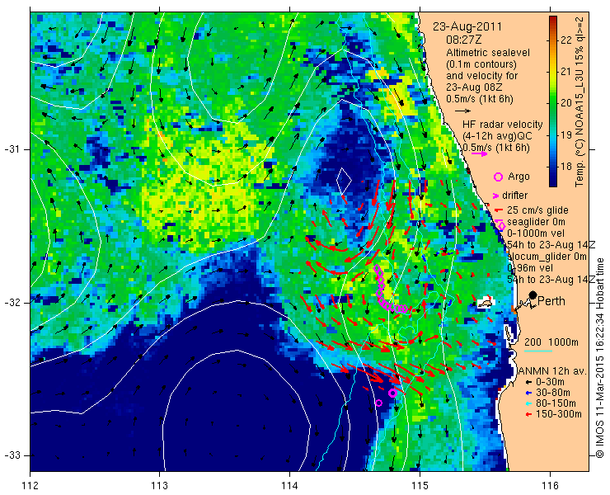Click the IMOS copyright timestamp text
610x495 pixels.
coord(600,357)
